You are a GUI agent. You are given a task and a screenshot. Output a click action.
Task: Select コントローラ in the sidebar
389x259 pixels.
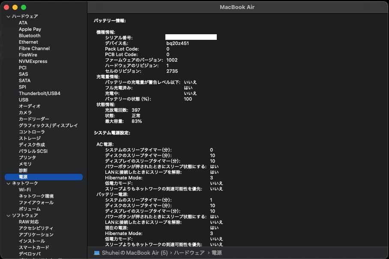[32, 132]
